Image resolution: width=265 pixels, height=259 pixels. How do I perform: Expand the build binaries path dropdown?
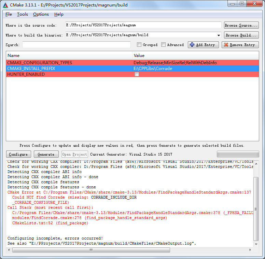tap(219, 35)
